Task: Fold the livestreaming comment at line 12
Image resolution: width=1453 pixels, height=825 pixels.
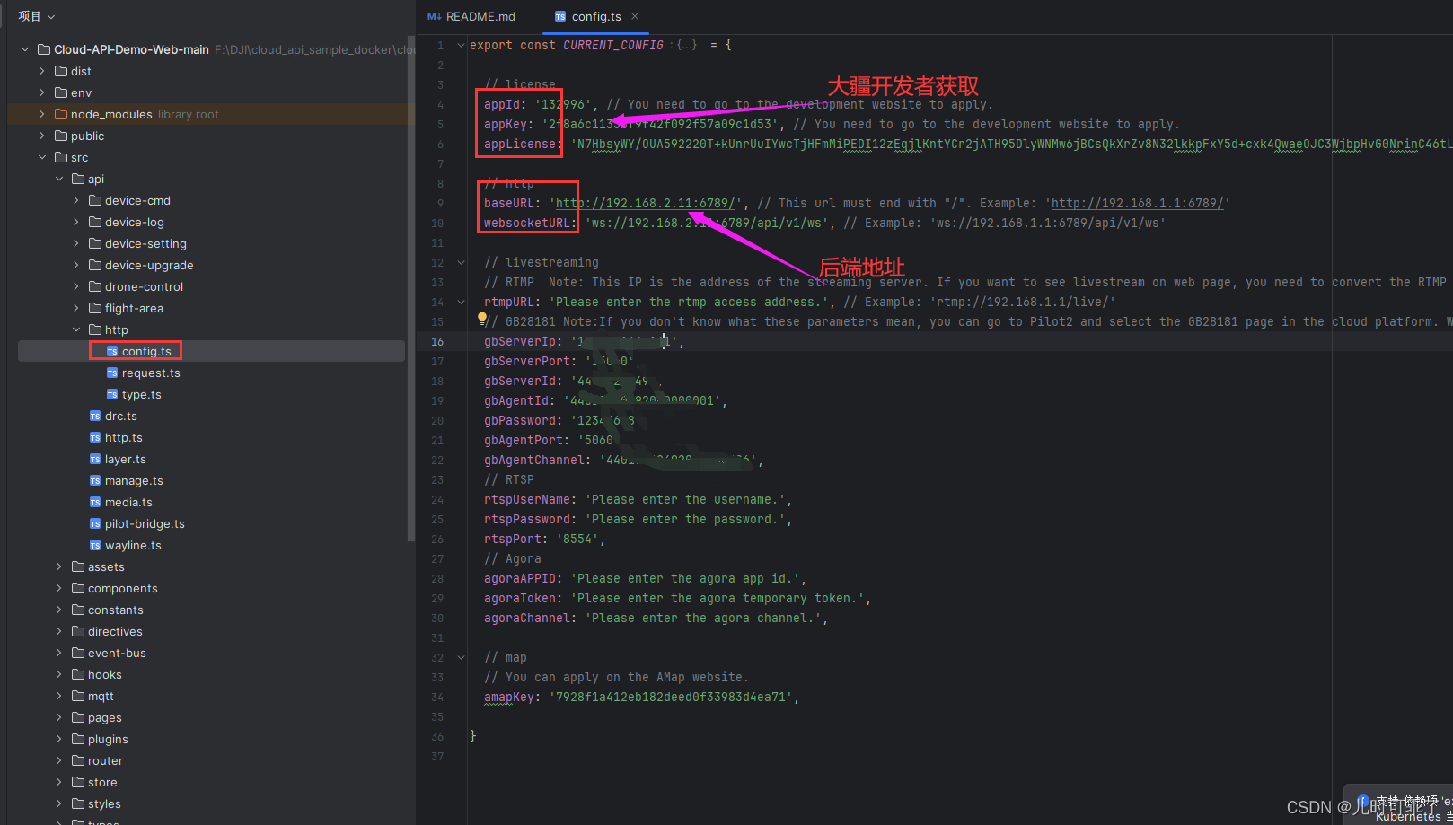Action: click(x=461, y=262)
